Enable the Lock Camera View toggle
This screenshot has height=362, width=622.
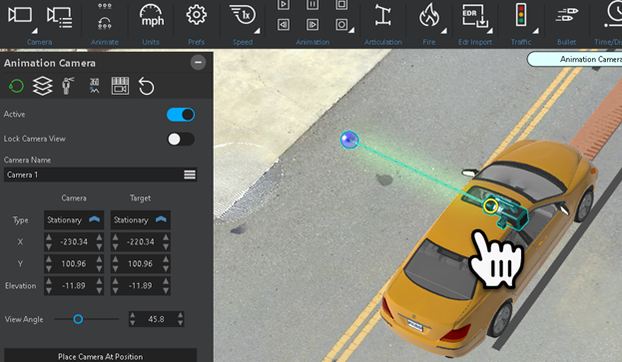[x=181, y=139]
